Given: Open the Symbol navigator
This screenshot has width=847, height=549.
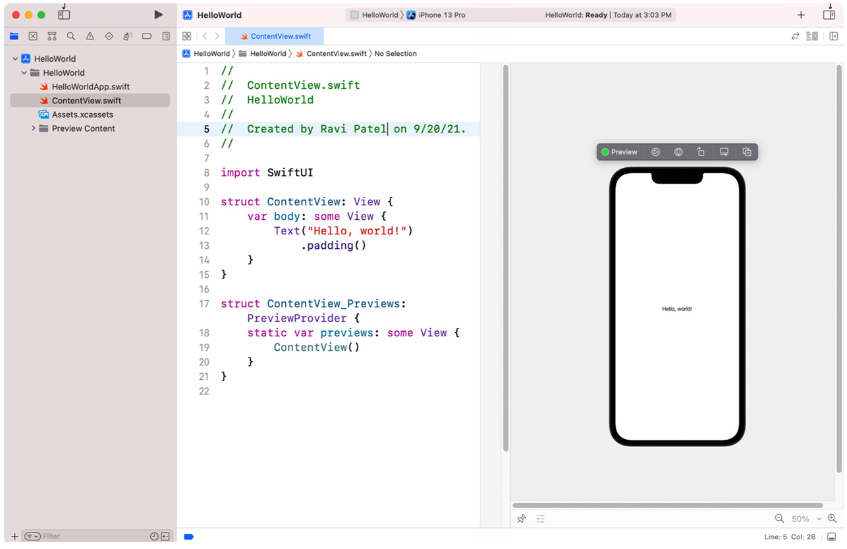Looking at the screenshot, I should (x=52, y=36).
